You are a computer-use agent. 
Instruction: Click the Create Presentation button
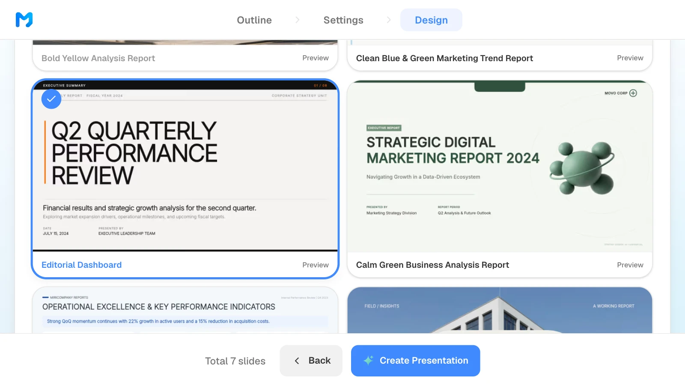tap(415, 361)
